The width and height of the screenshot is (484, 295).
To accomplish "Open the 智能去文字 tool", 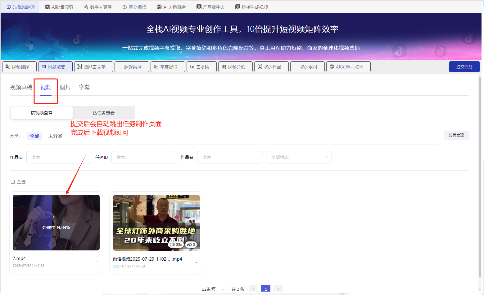I will point(93,67).
